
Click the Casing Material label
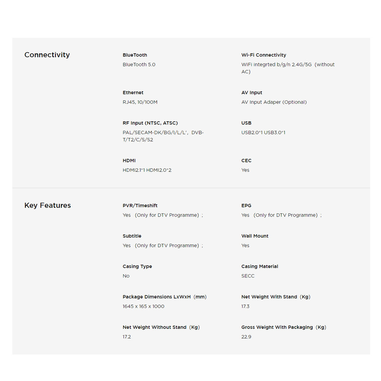click(260, 266)
